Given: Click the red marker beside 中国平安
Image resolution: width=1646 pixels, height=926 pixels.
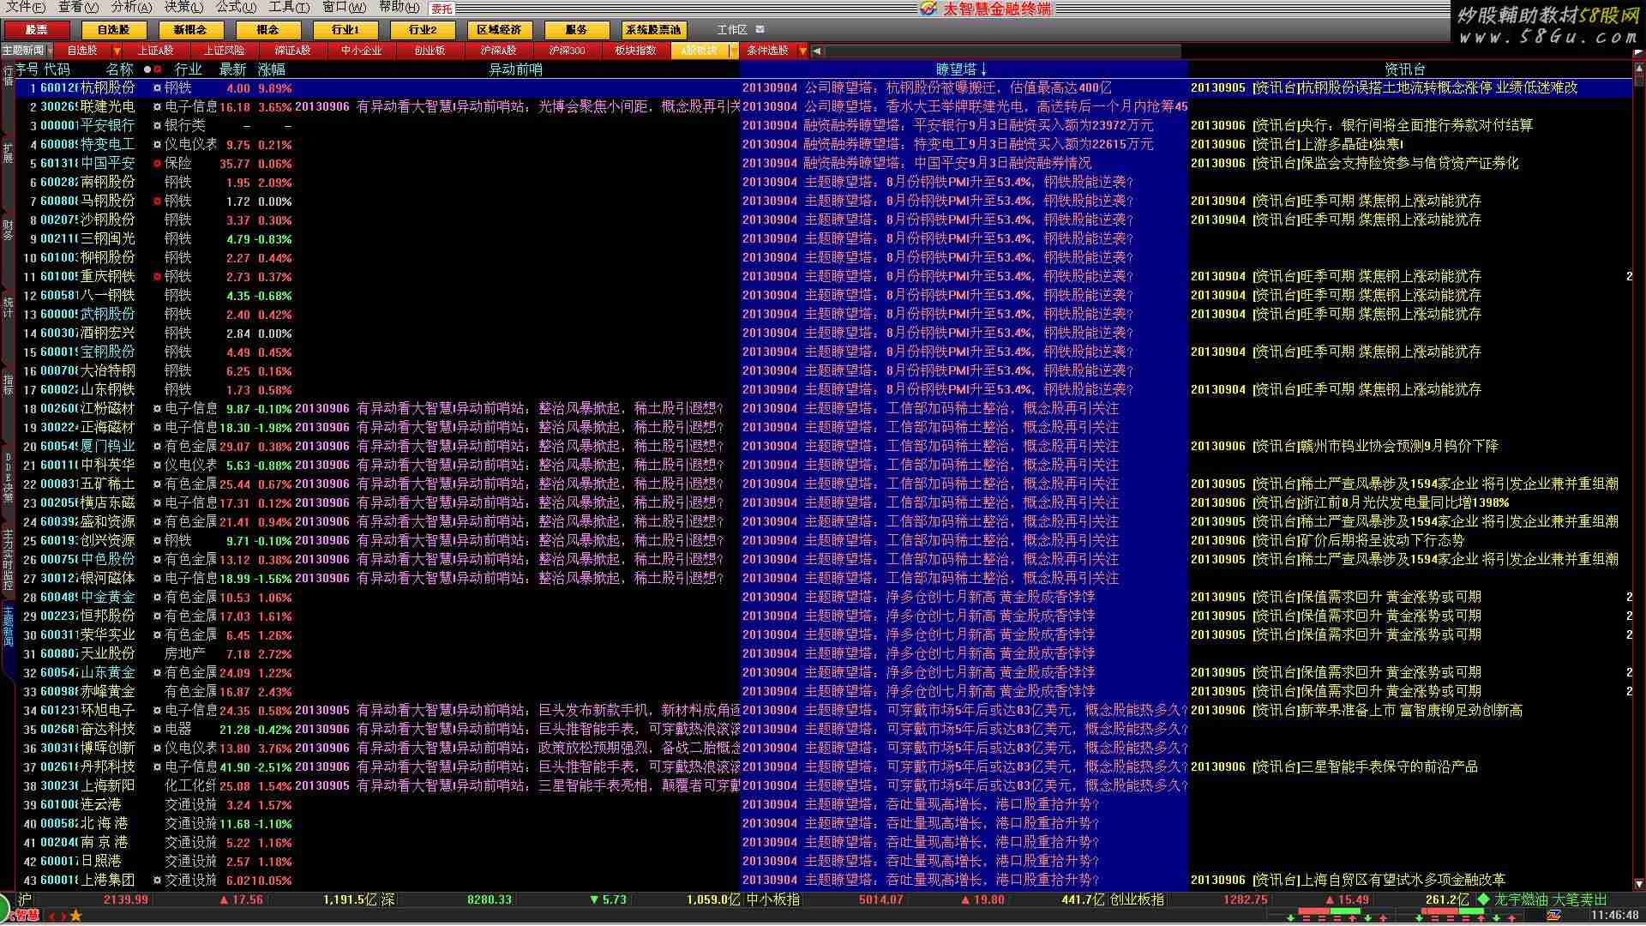Looking at the screenshot, I should [x=157, y=163].
